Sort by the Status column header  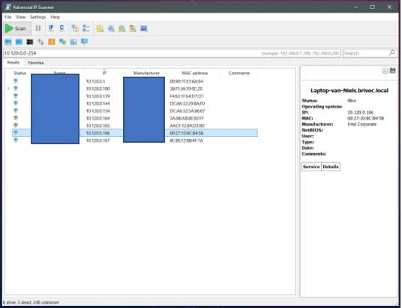19,73
